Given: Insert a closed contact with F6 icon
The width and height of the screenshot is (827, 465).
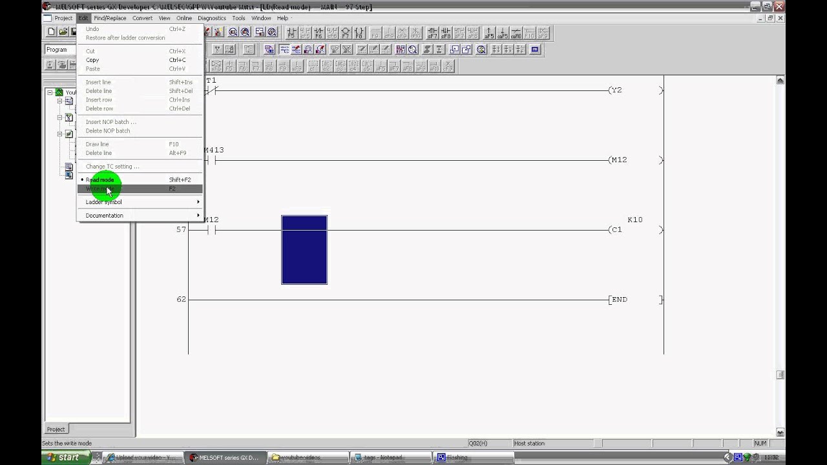Looking at the screenshot, I should (x=319, y=32).
